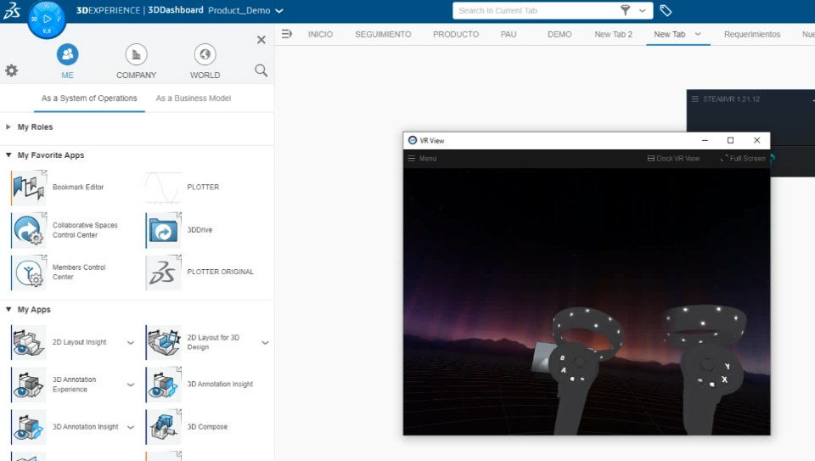The image size is (815, 461).
Task: Open the 3DEXPERIENCE compass
Action: point(47,20)
